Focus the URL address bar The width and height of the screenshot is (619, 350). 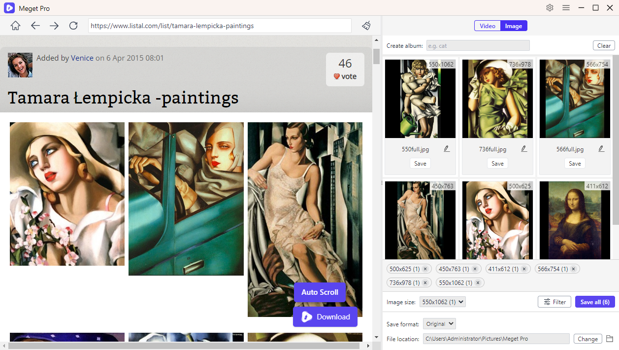(220, 26)
